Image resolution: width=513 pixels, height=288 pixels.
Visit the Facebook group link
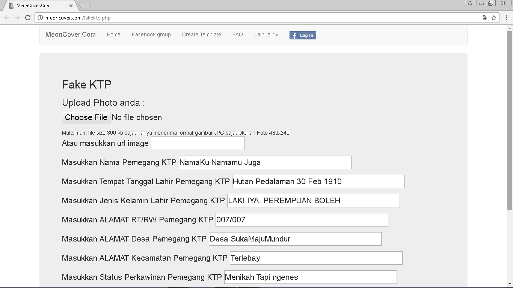point(151,34)
